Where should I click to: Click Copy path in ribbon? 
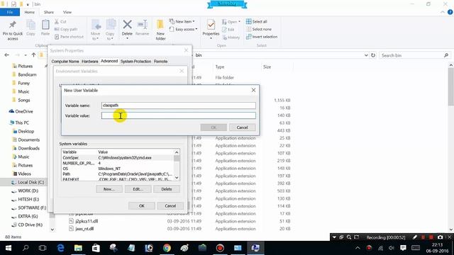click(x=66, y=29)
